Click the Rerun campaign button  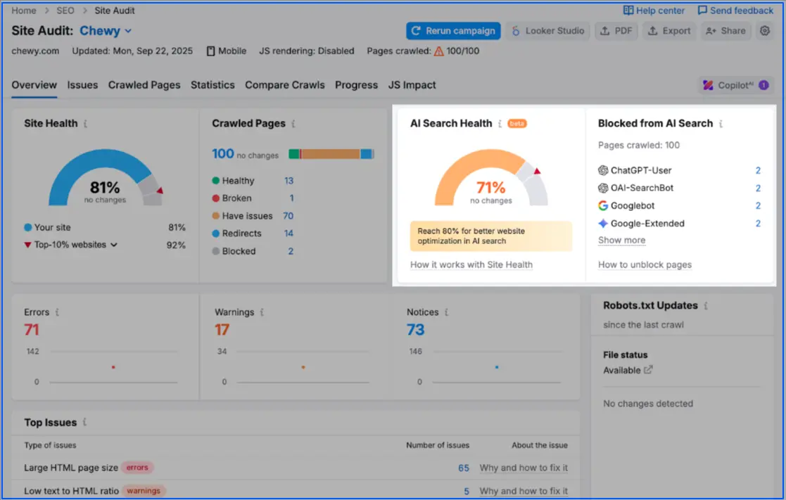click(x=453, y=30)
